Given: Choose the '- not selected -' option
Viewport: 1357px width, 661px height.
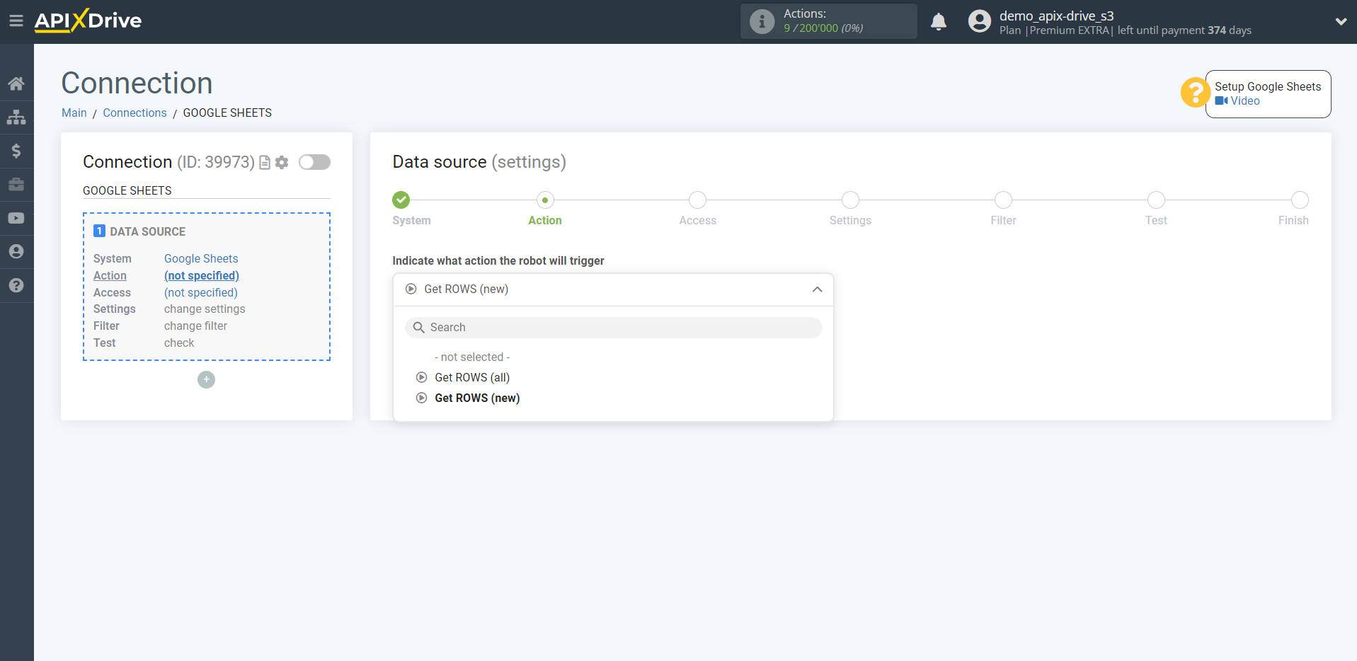Looking at the screenshot, I should pyautogui.click(x=472, y=357).
